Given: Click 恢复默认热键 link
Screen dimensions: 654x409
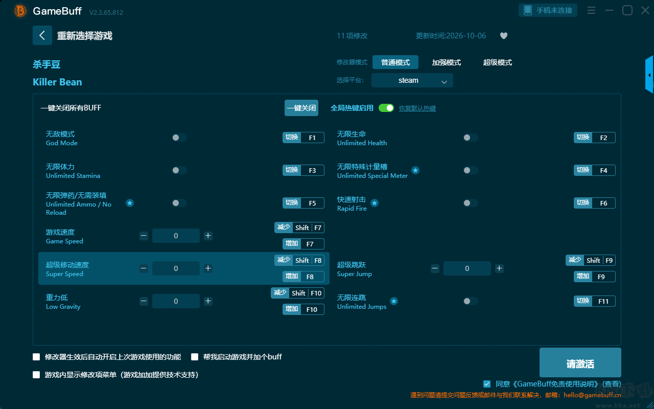Looking at the screenshot, I should click(417, 108).
